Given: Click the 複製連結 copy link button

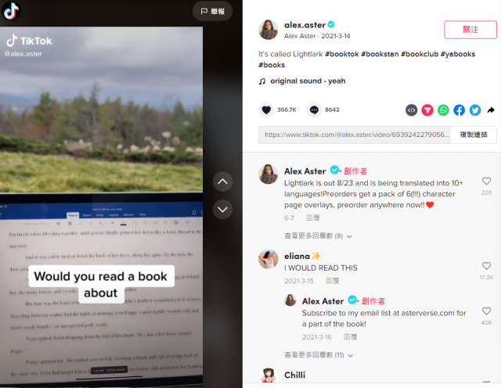Looking at the screenshot, I should pos(474,135).
